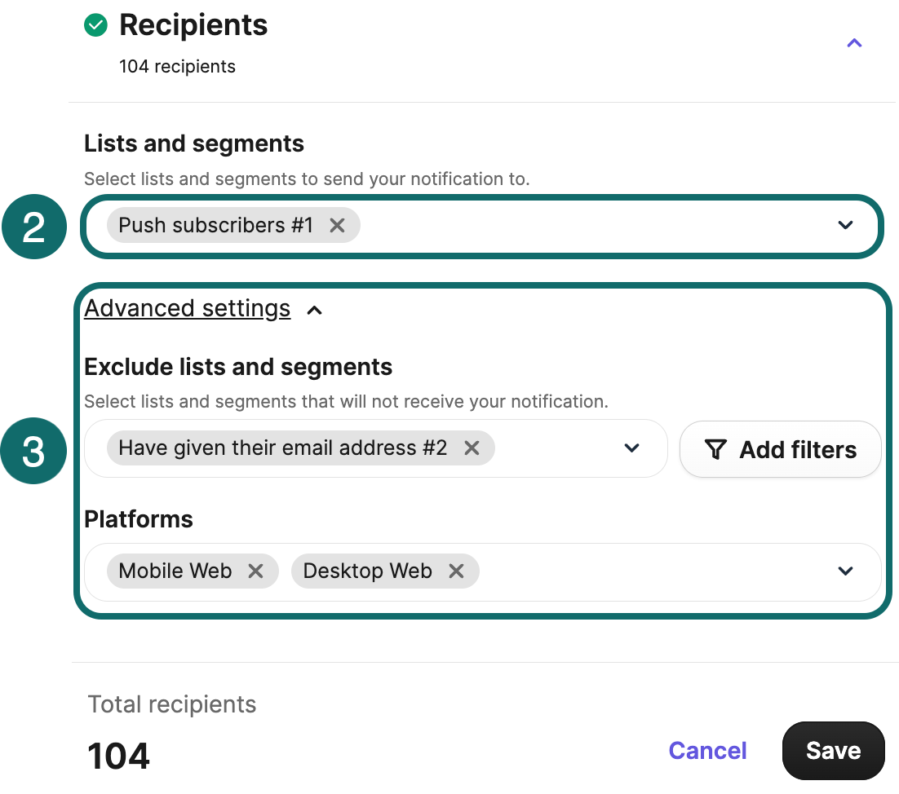Collapse the Advanced settings panel
The image size is (899, 794).
(315, 310)
